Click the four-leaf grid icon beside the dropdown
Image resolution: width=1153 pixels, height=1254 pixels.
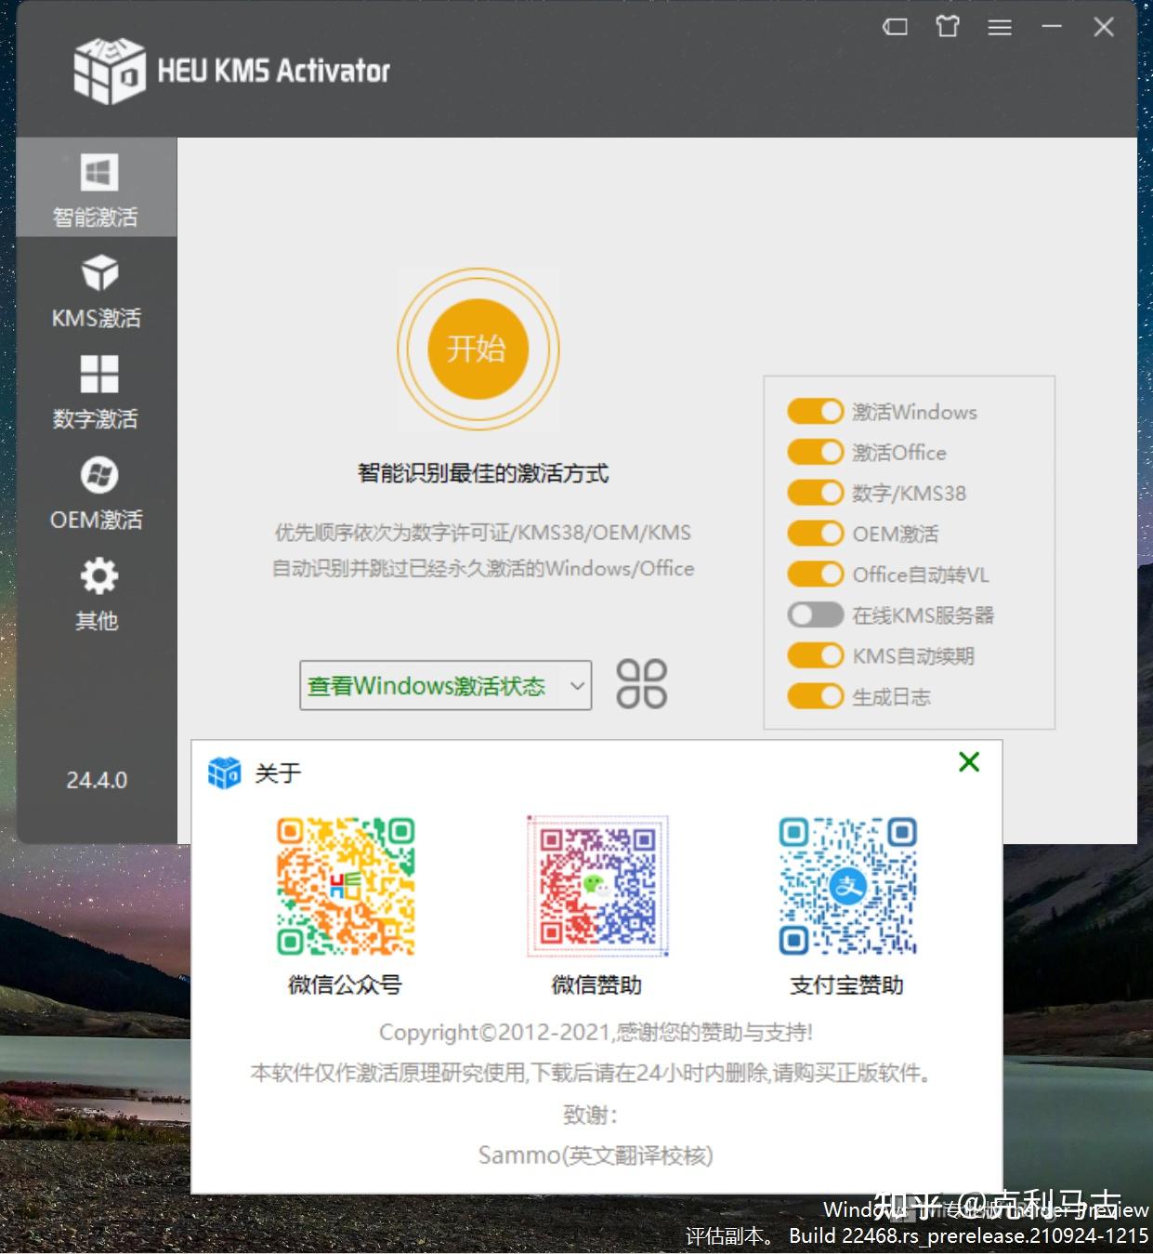click(642, 684)
